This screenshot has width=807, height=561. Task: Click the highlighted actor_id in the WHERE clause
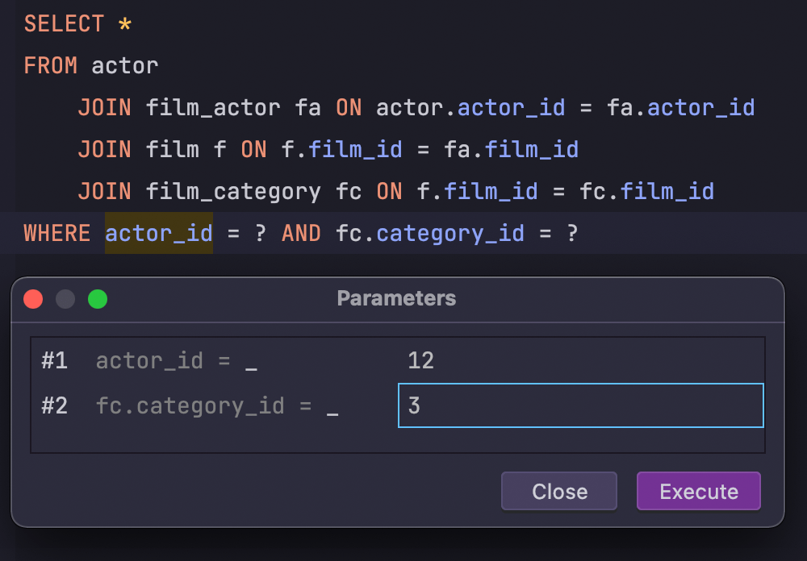[x=159, y=234]
